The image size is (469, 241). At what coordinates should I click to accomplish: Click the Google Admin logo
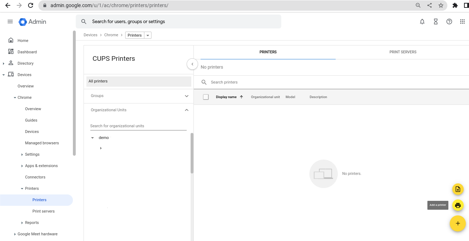pos(32,22)
